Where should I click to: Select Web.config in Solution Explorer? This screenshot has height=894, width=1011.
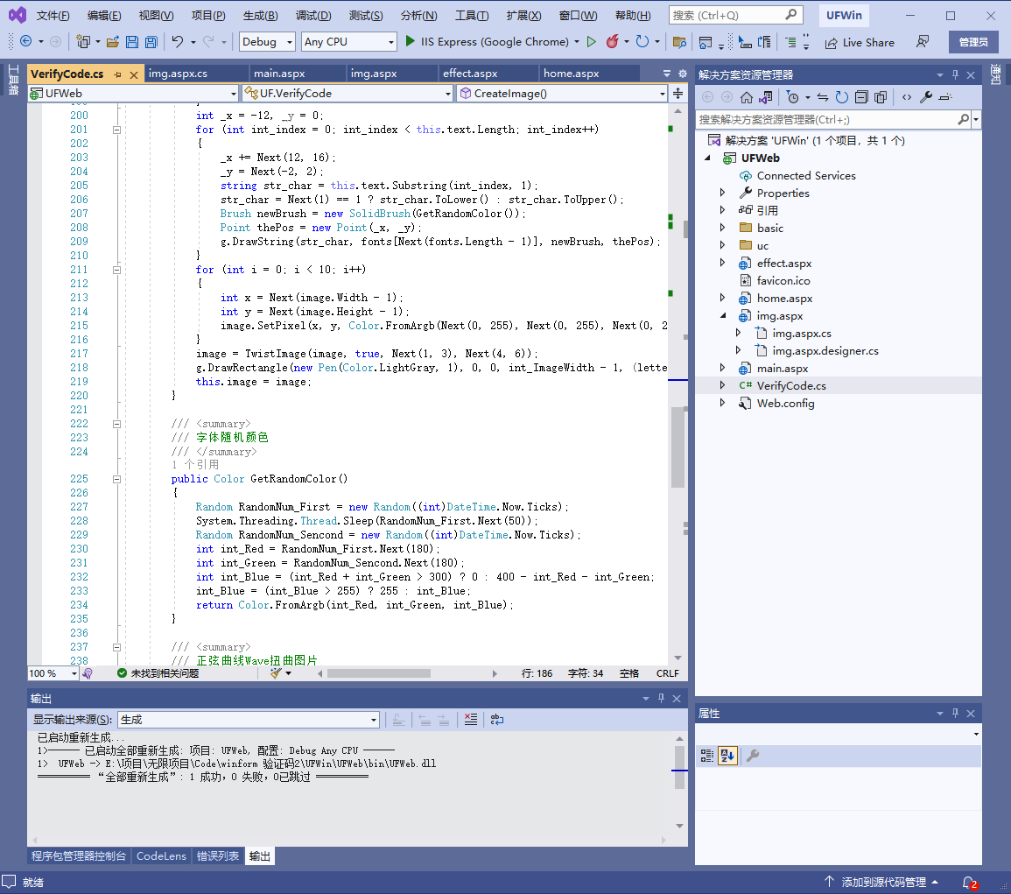pyautogui.click(x=785, y=404)
